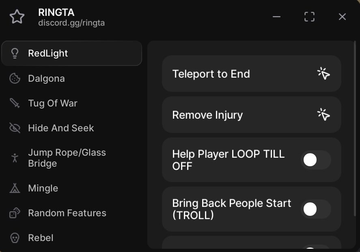Click the Hide And Seek crossed-eye icon
This screenshot has width=360, height=252.
(x=15, y=128)
